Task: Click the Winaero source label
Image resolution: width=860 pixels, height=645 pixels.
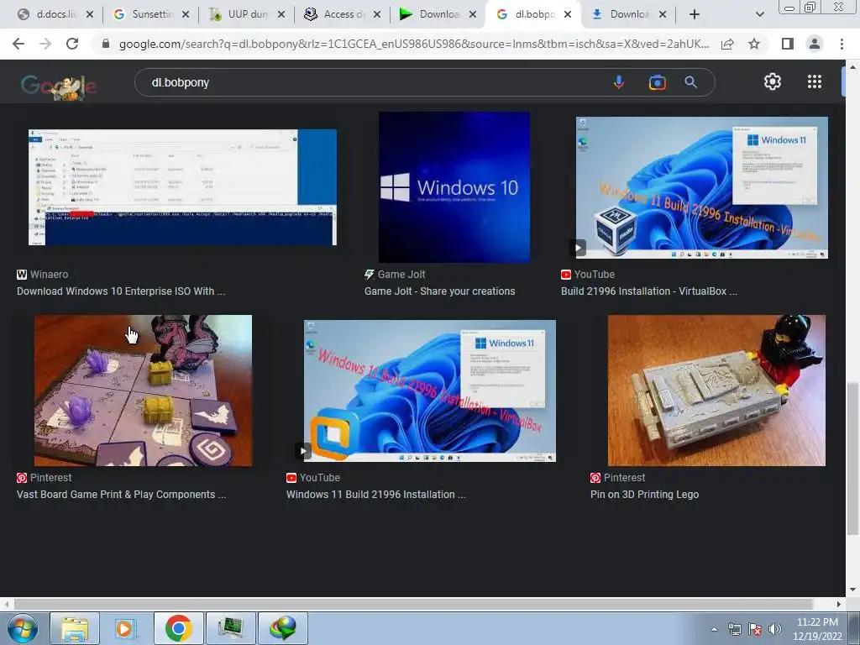Action: pos(42,275)
